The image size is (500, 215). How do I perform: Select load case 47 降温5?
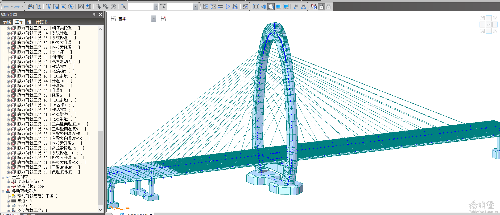point(44,95)
